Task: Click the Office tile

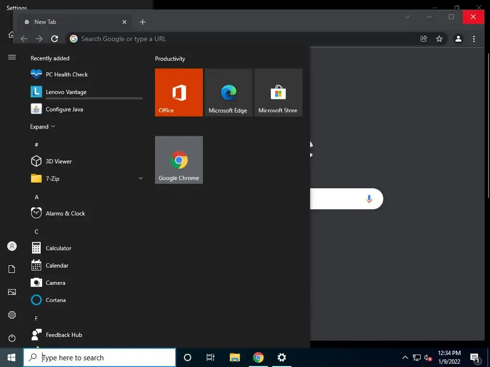Action: 179,92
